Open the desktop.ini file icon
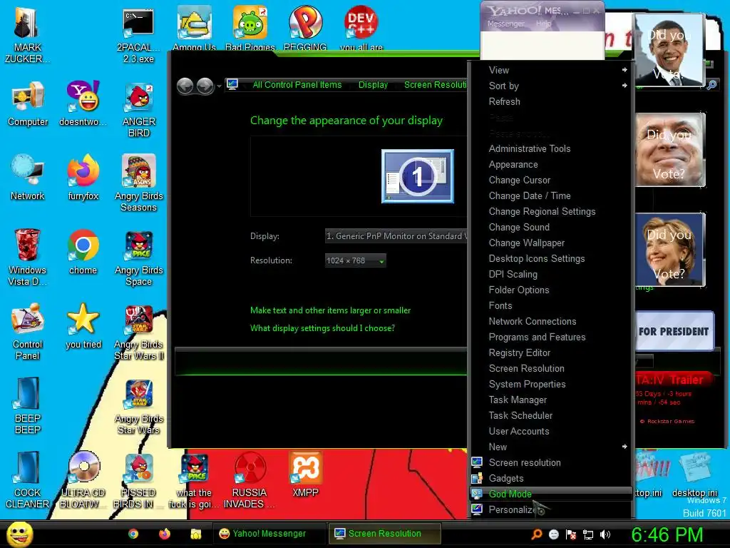 (694, 475)
